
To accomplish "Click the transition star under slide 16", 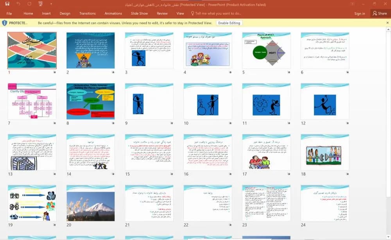I will 230,174.
